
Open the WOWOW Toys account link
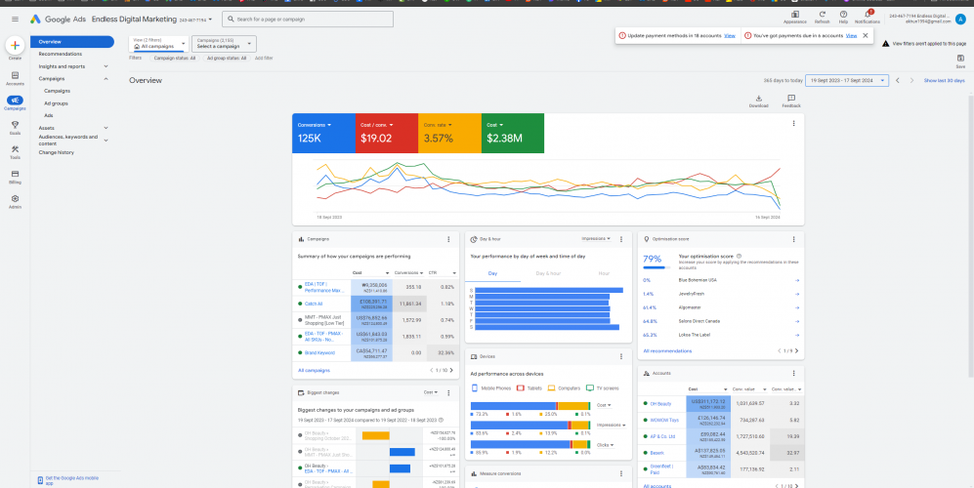pyautogui.click(x=664, y=420)
